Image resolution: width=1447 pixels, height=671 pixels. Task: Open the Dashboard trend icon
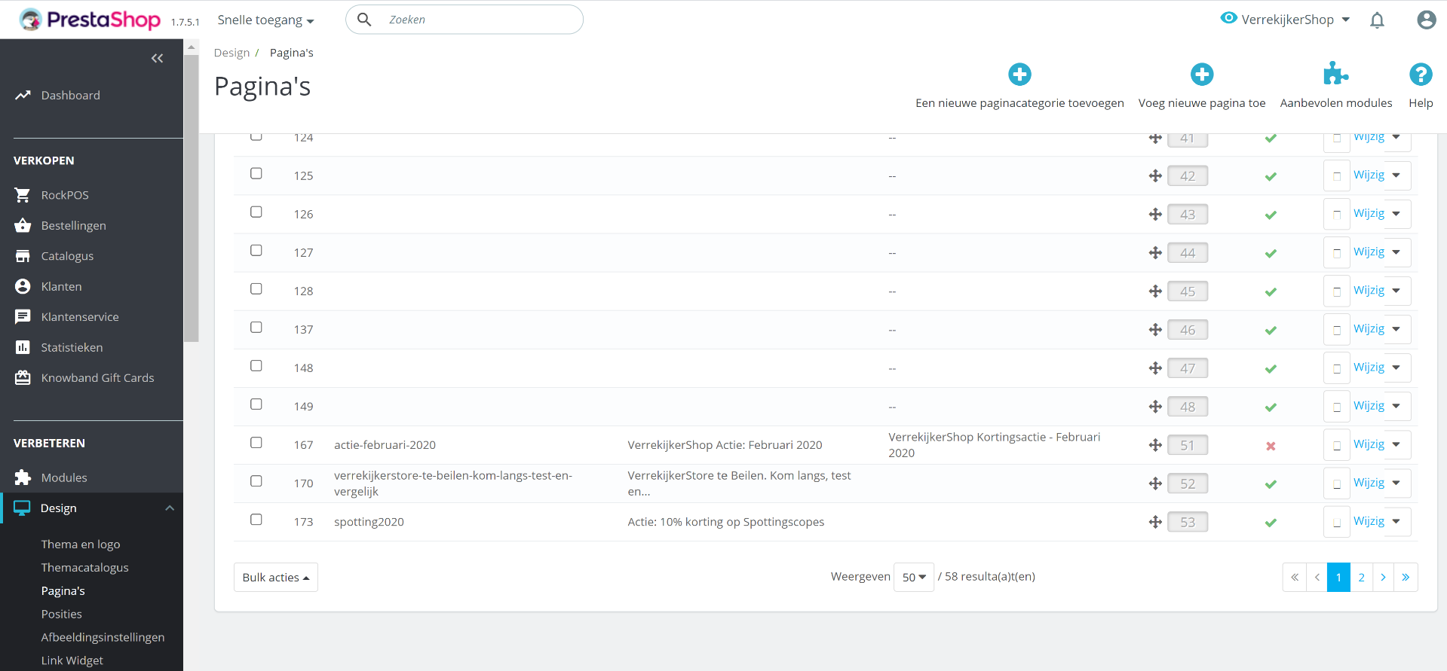click(x=23, y=95)
